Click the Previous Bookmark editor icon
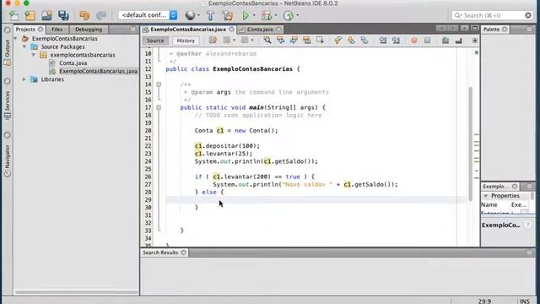Image resolution: width=540 pixels, height=304 pixels. click(x=337, y=41)
